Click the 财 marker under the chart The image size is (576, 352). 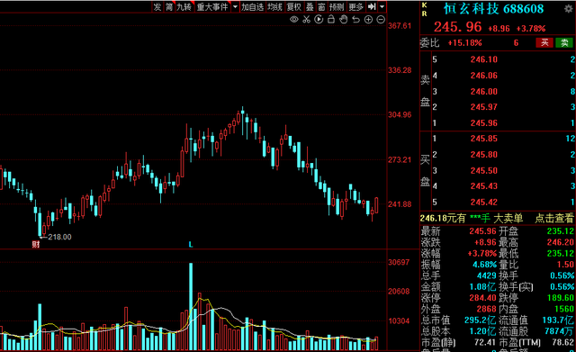pos(36,244)
